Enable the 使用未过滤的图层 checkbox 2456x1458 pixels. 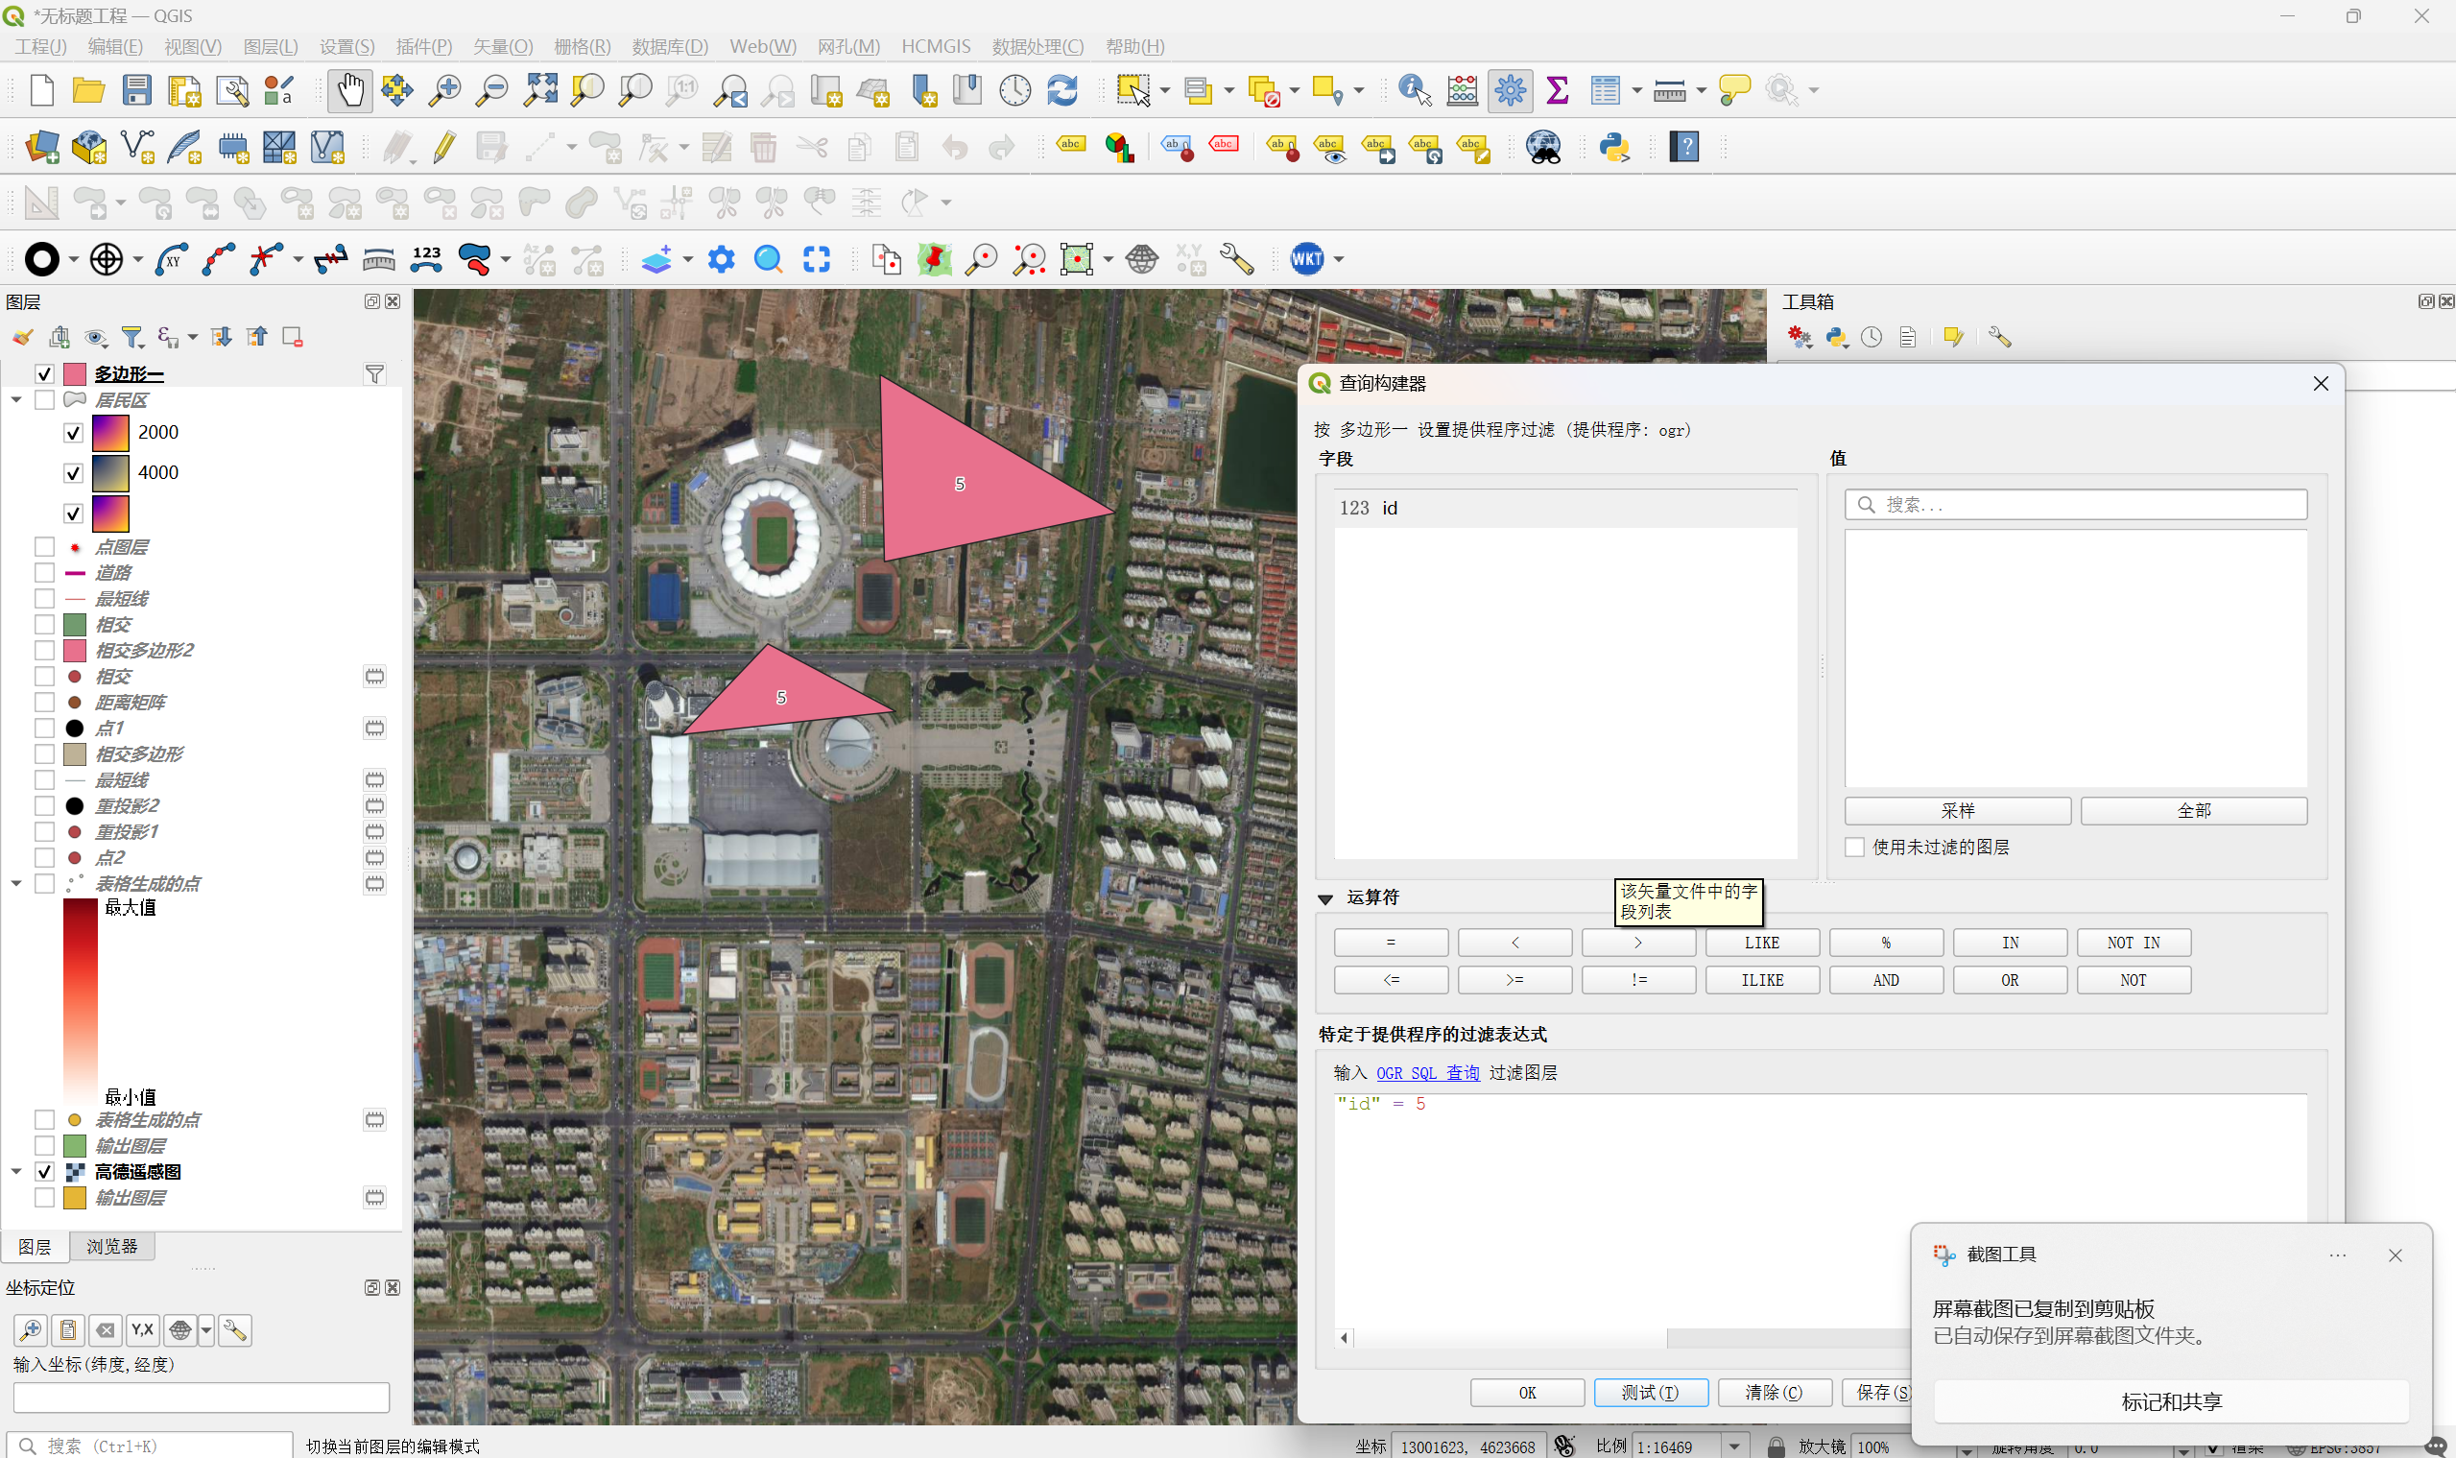pos(1855,847)
